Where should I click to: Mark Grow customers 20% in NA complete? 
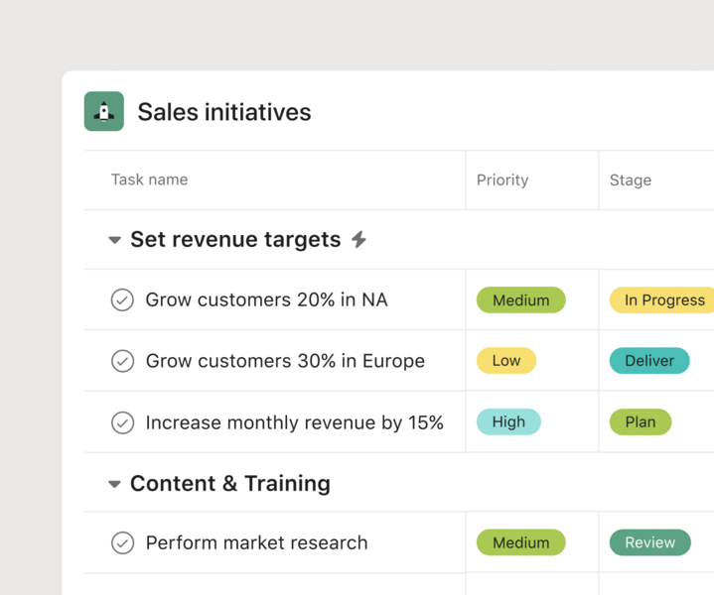click(x=122, y=299)
